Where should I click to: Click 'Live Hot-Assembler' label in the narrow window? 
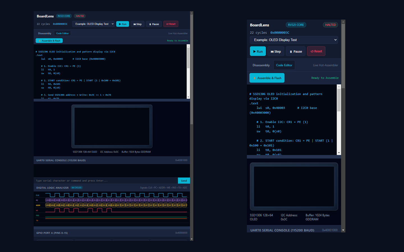click(325, 65)
